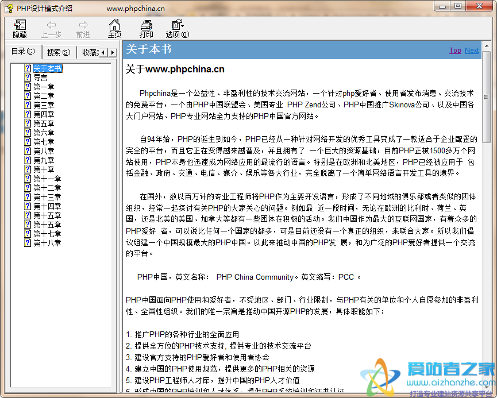Click the Top hyperlink
This screenshot has width=497, height=398.
tap(454, 50)
